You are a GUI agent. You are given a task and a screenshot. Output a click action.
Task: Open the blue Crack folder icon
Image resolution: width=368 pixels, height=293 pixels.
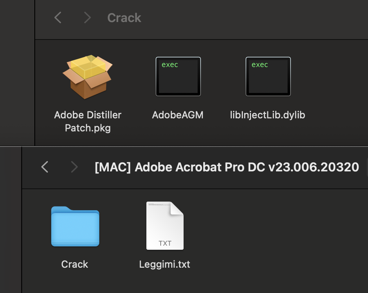point(75,226)
